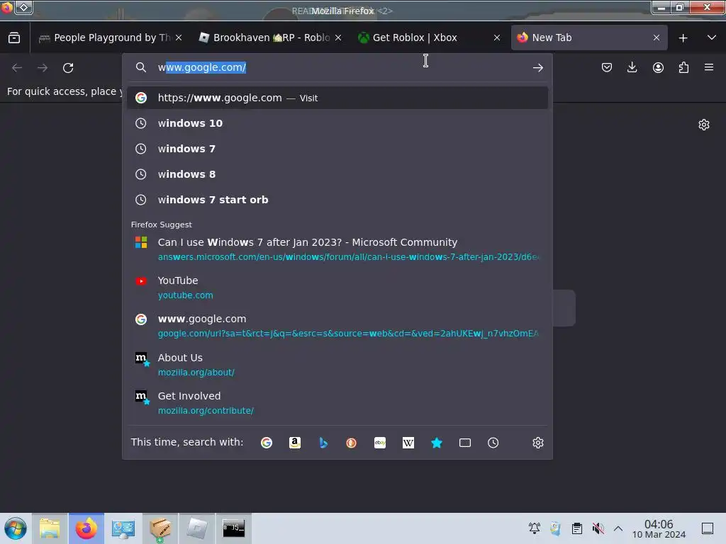The width and height of the screenshot is (726, 544).
Task: Search this time with Bing icon
Action: (x=323, y=443)
